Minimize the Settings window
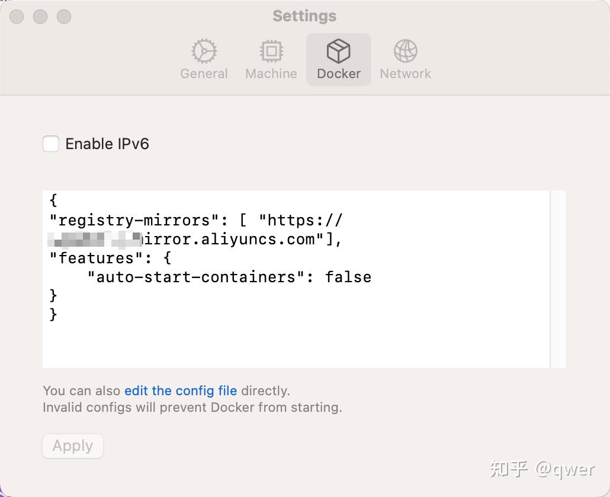This screenshot has width=610, height=497. [x=40, y=17]
